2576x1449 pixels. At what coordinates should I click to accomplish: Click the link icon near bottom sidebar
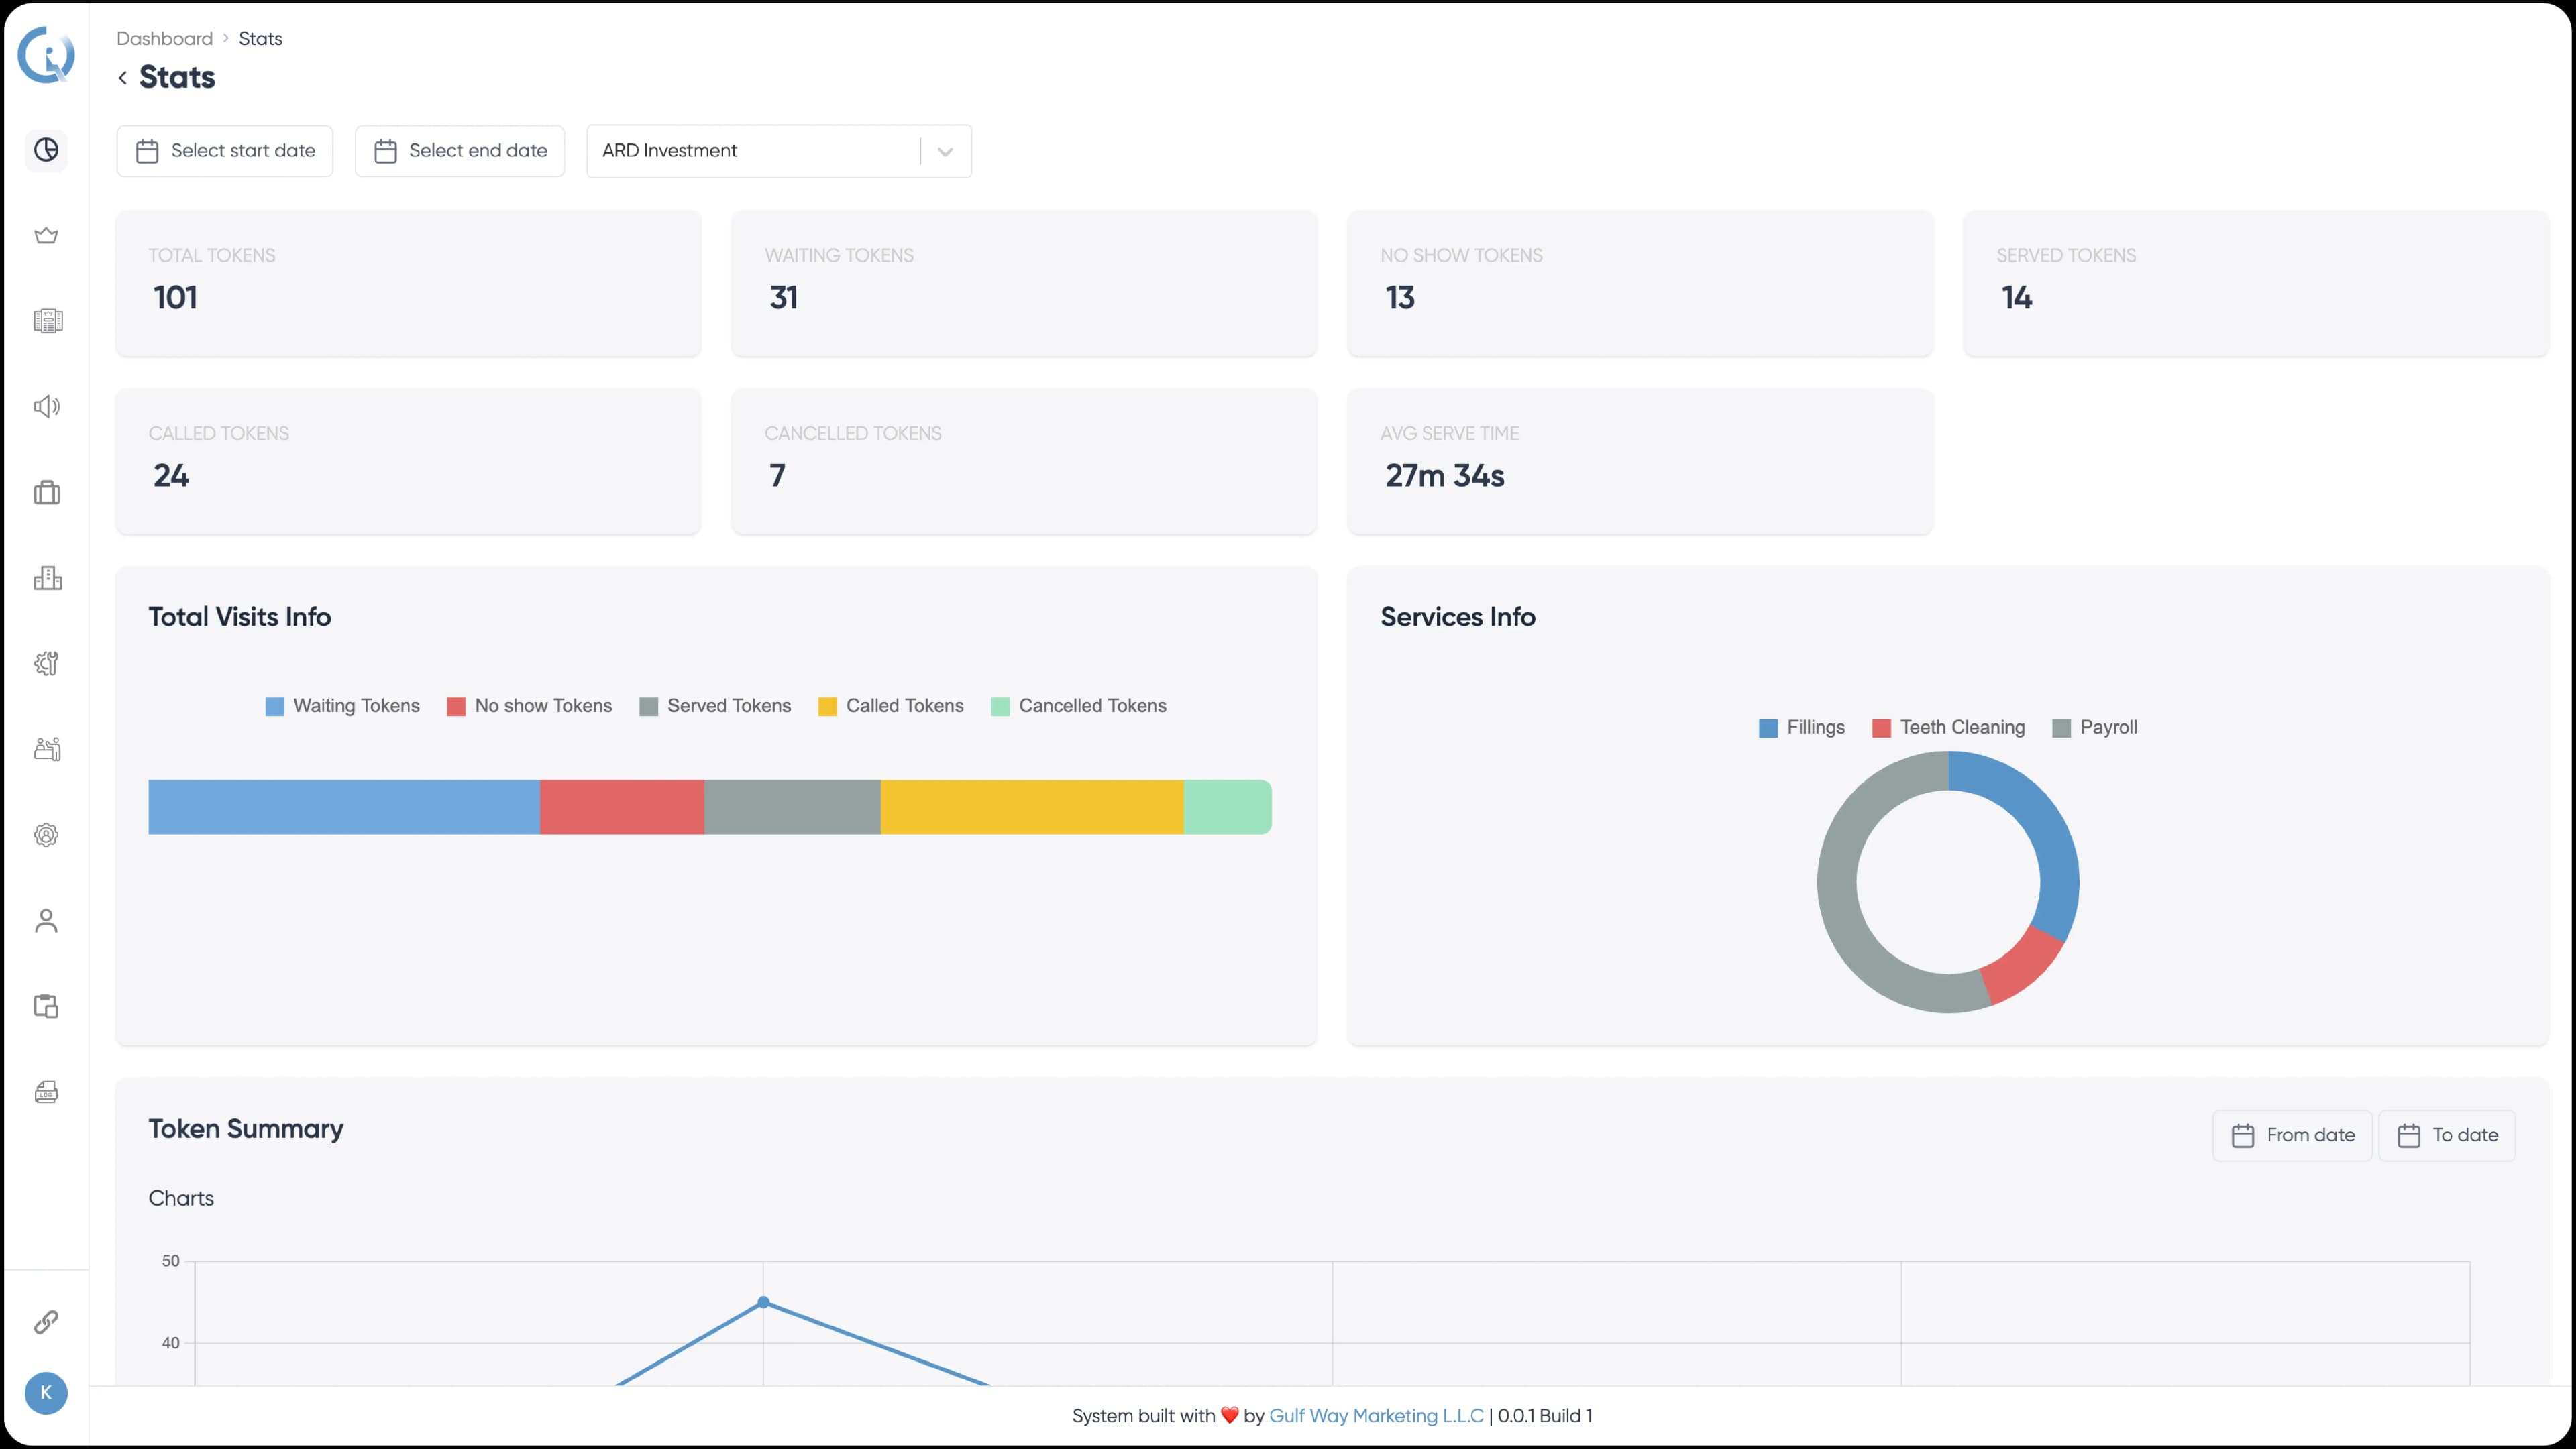click(x=47, y=1322)
